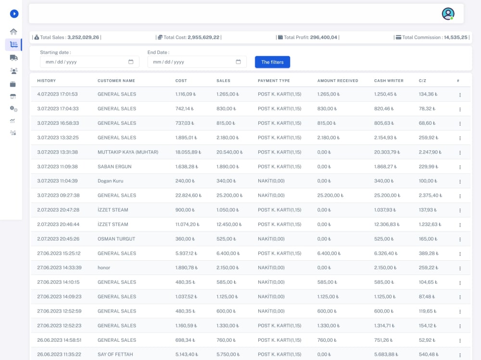Click the CASH WRITER column header
The width and height of the screenshot is (481, 360).
pyautogui.click(x=389, y=81)
